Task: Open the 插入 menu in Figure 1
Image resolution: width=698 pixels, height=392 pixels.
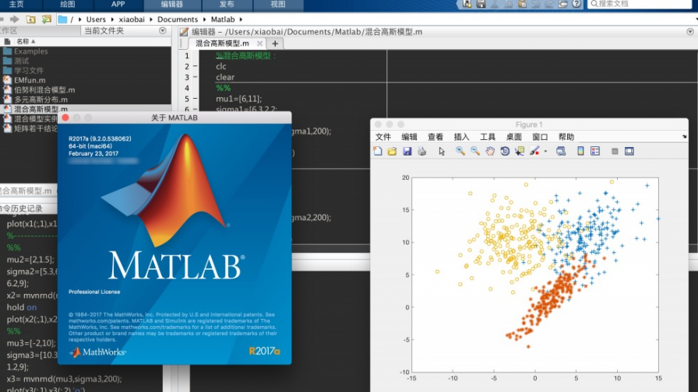Action: pos(461,137)
